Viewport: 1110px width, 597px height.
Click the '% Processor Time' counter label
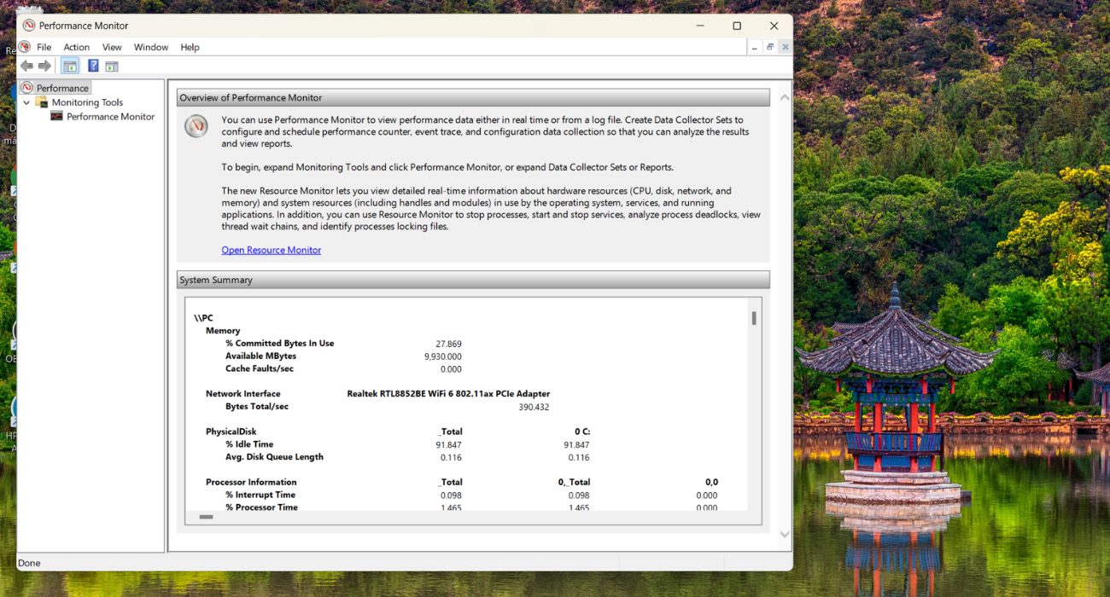pyautogui.click(x=261, y=507)
